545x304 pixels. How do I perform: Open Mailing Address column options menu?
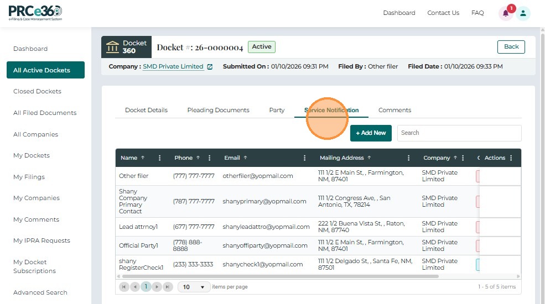tap(409, 158)
